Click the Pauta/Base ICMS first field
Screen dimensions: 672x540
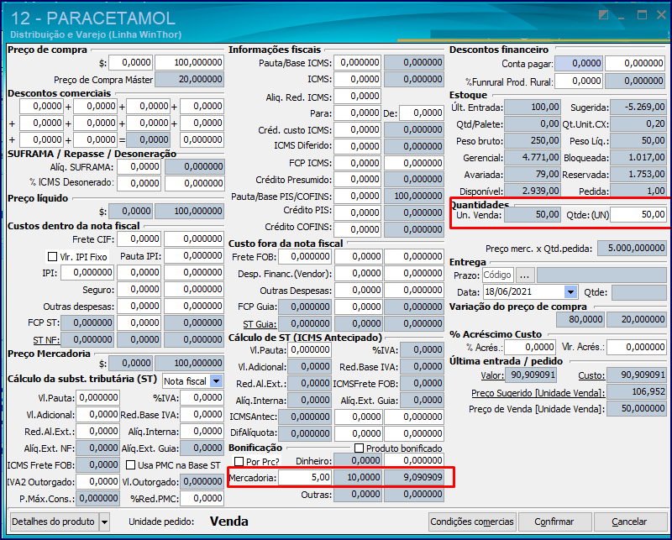coord(358,63)
